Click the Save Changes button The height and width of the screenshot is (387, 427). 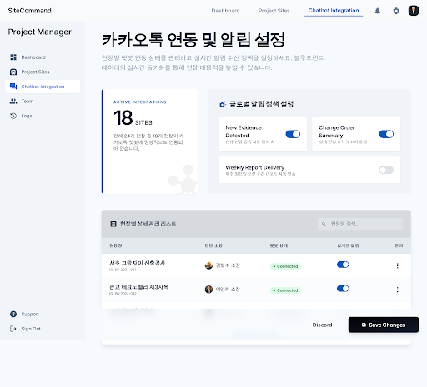[x=384, y=325]
